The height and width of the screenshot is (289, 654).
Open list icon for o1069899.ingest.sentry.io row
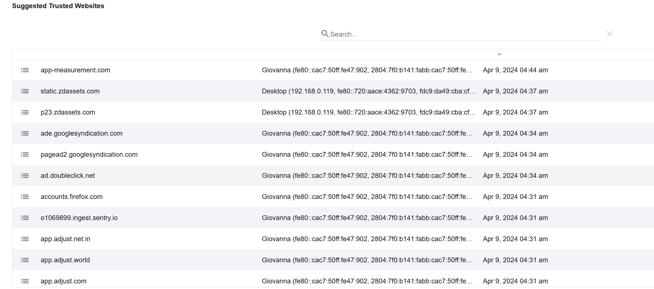click(x=25, y=218)
